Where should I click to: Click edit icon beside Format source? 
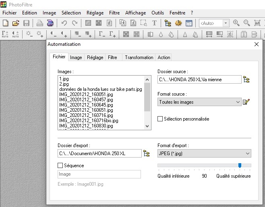(246, 102)
